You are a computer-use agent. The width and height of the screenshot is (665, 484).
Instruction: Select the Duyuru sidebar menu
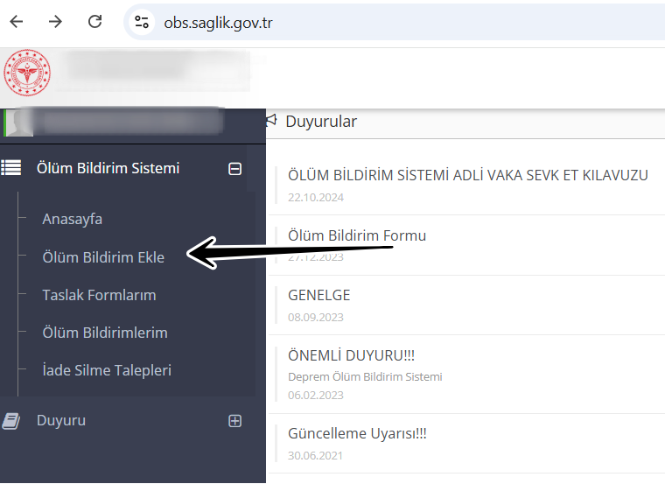click(61, 421)
